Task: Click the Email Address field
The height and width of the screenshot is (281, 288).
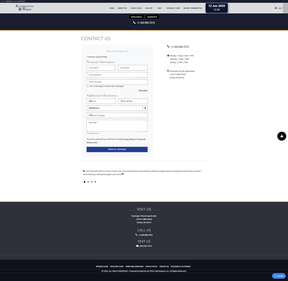Action: tap(117, 75)
